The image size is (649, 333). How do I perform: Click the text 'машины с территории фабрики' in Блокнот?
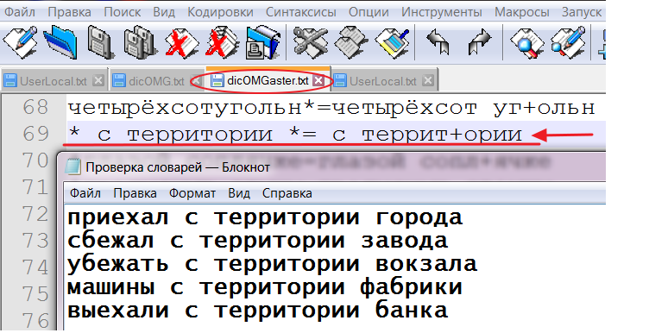point(265,287)
